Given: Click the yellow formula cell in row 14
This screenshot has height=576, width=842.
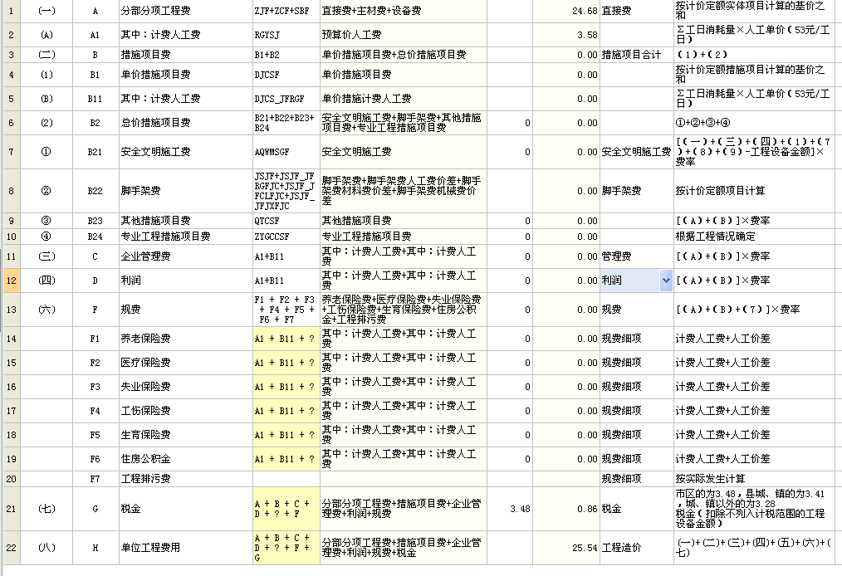Looking at the screenshot, I should tap(286, 339).
